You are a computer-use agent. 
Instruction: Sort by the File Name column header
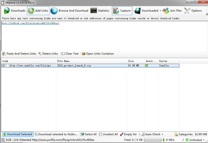click(92, 61)
